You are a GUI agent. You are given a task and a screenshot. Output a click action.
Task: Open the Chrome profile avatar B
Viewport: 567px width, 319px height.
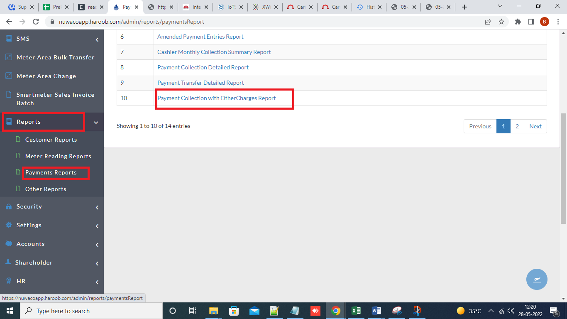[545, 22]
